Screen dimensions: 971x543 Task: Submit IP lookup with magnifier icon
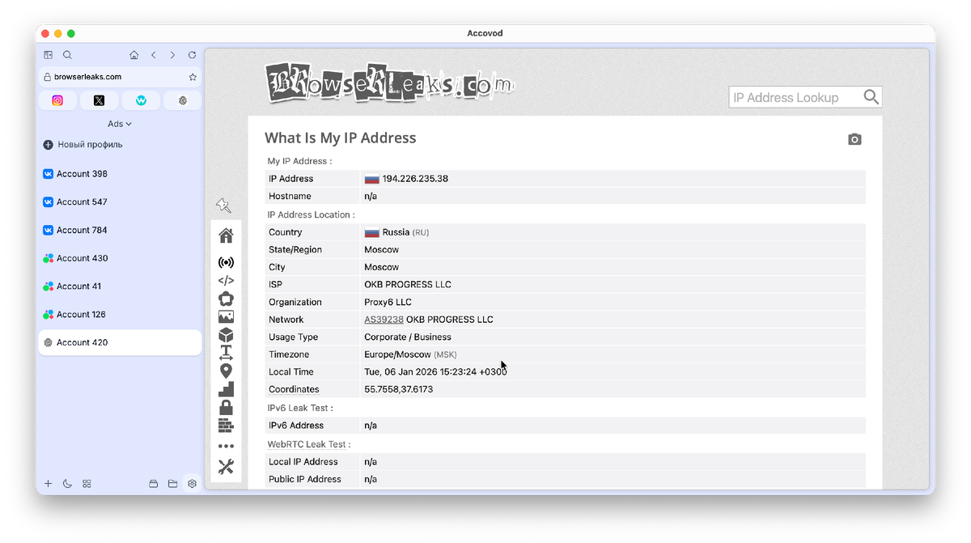coord(871,97)
